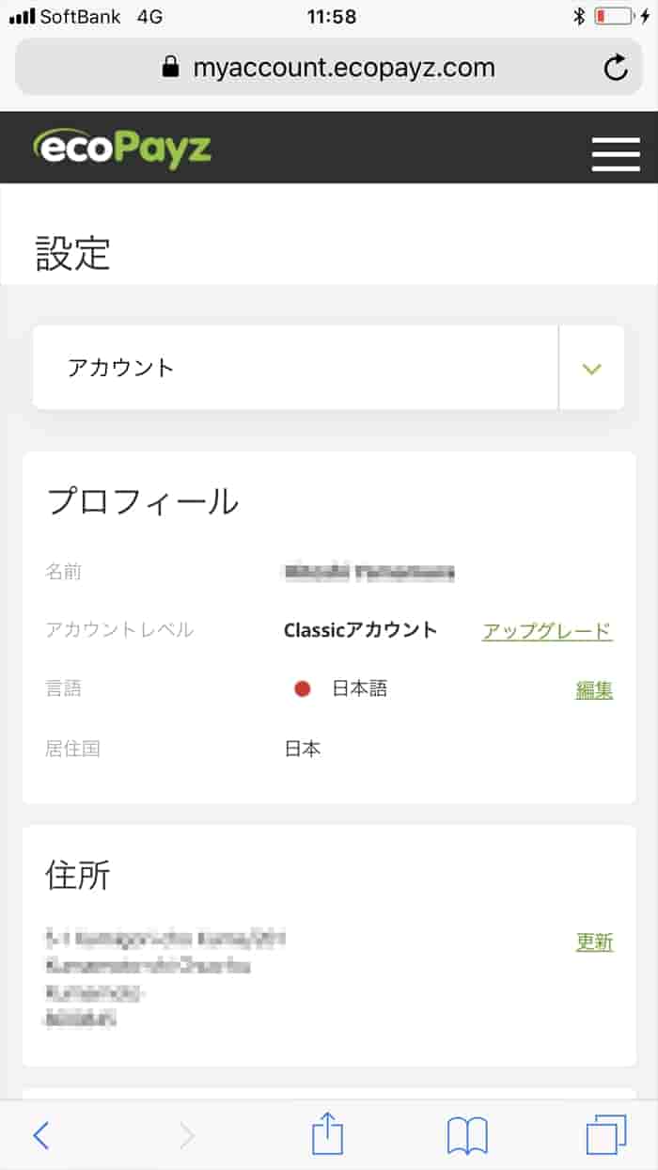The image size is (658, 1170).
Task: Tap the back navigation arrow
Action: coord(39,1134)
